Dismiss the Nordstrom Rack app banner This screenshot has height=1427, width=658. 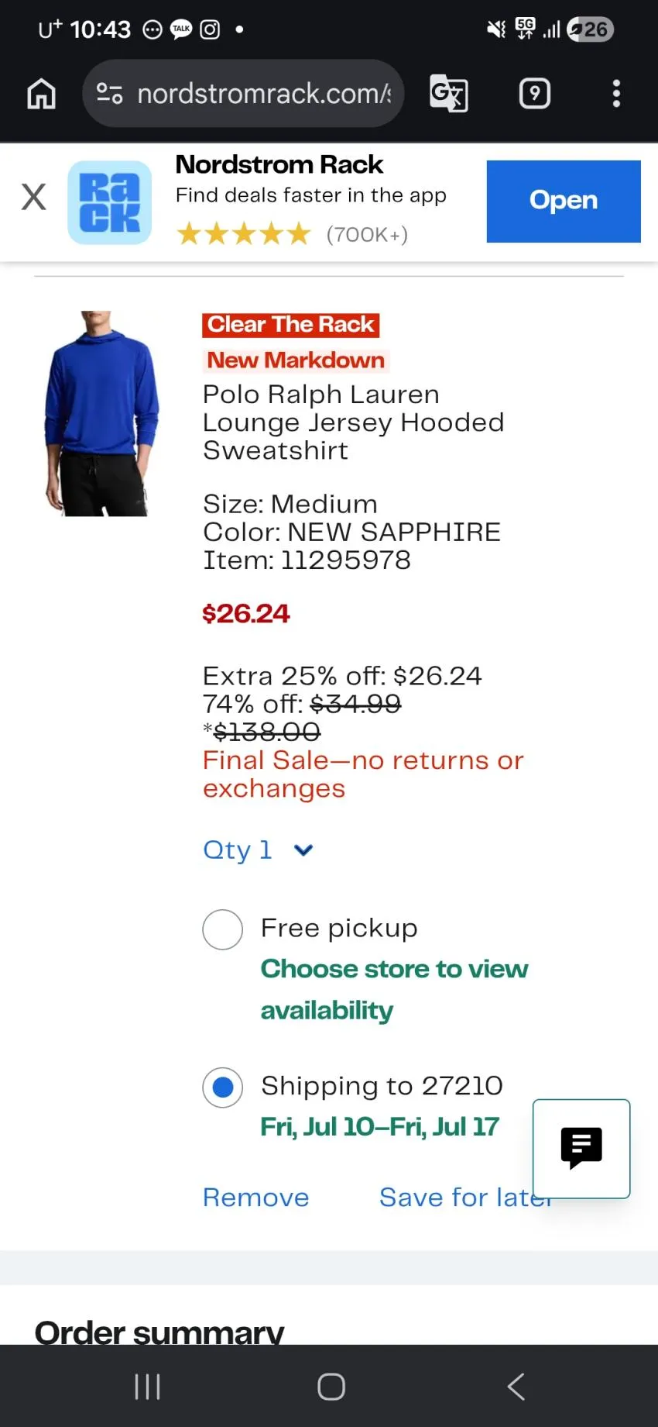pyautogui.click(x=33, y=197)
